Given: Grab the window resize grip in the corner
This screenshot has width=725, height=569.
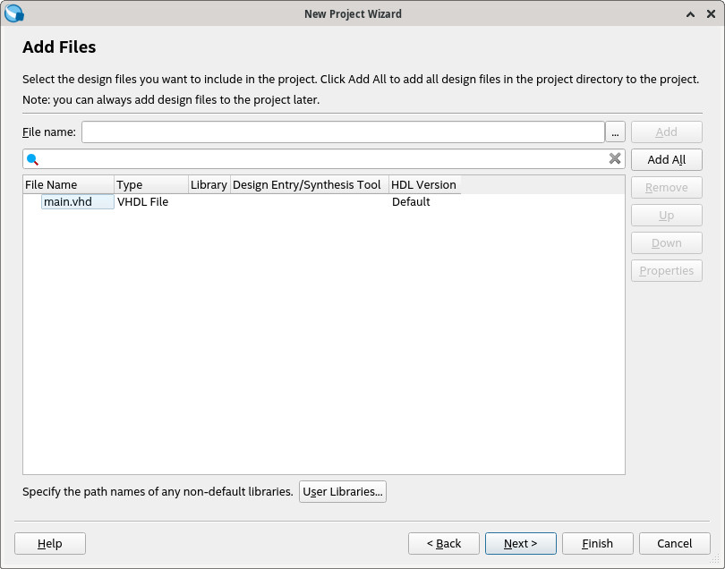Looking at the screenshot, I should pos(715,559).
